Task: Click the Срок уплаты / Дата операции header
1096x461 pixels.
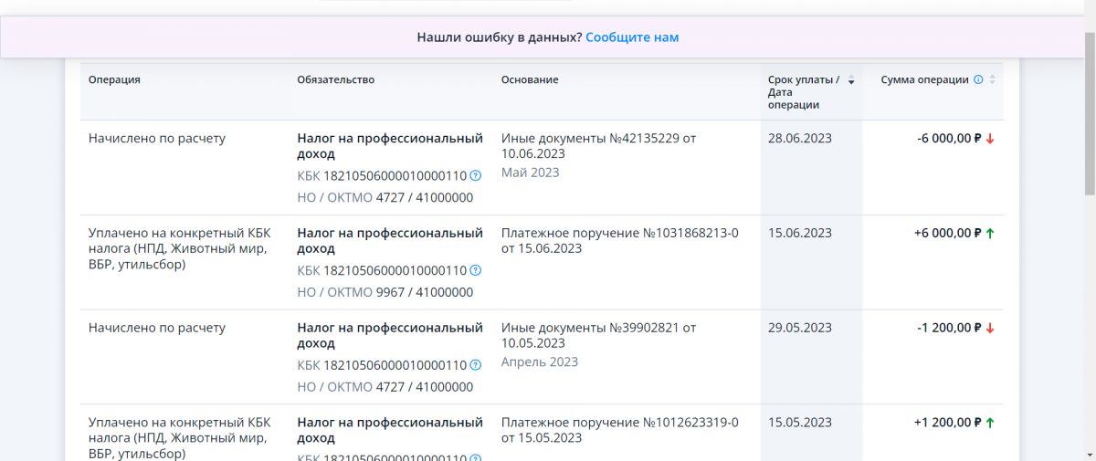Action: tap(803, 91)
